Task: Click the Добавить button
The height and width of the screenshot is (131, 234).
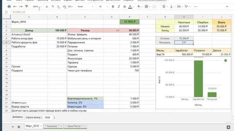Action: (x=18, y=117)
